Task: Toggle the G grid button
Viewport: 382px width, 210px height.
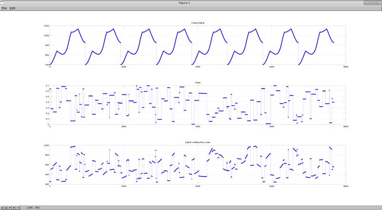Action: (x=6, y=208)
